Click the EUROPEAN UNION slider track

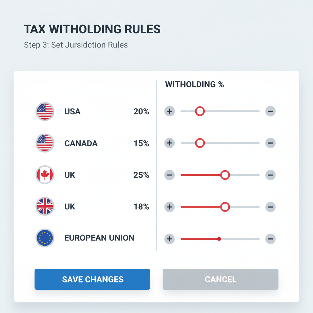(x=220, y=239)
